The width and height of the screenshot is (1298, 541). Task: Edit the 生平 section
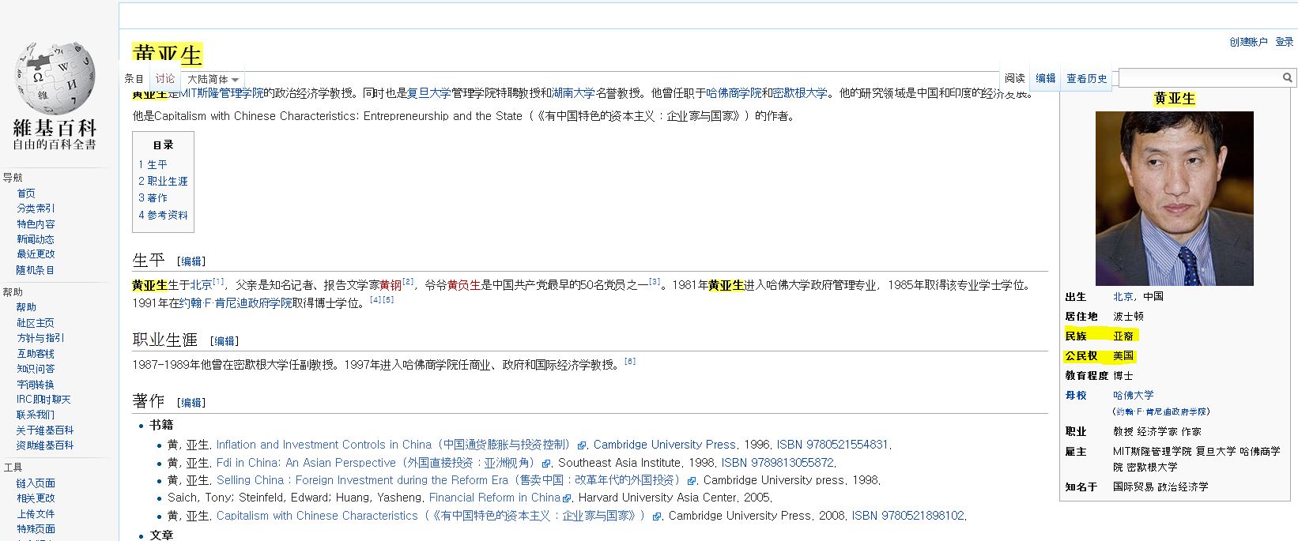(191, 261)
